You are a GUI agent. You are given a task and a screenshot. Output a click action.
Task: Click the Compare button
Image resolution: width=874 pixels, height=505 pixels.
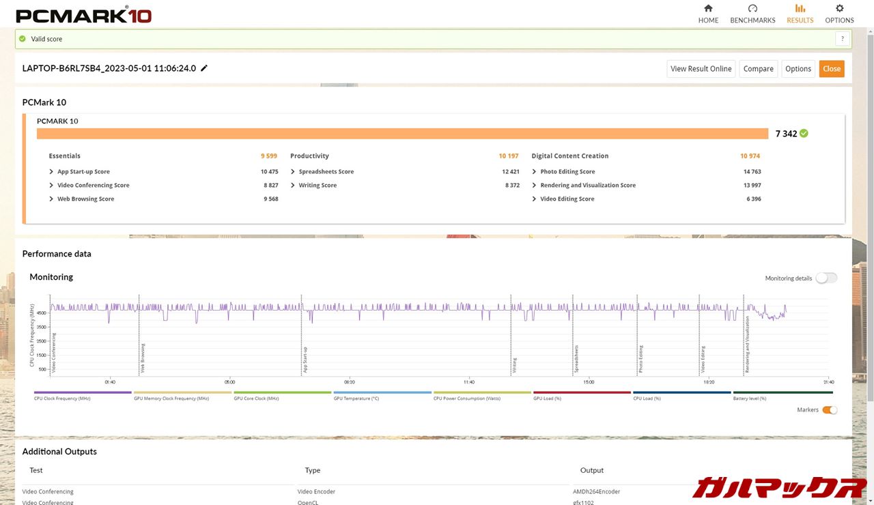coord(758,69)
